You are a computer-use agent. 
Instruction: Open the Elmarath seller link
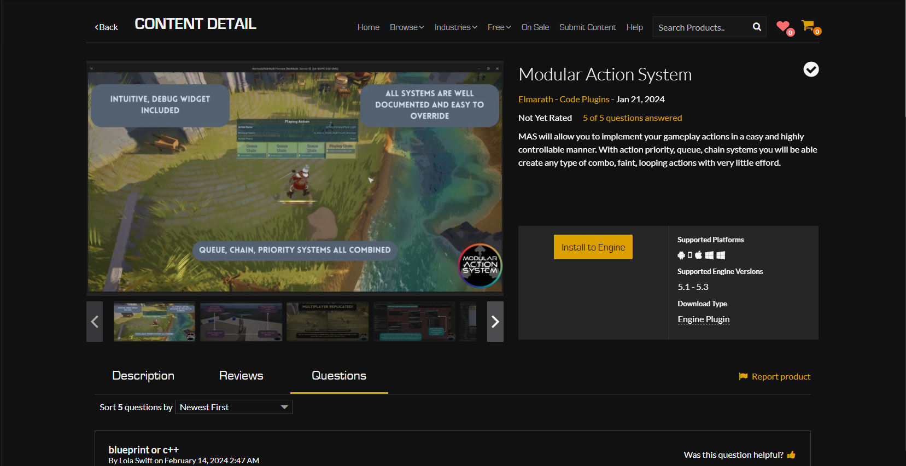[535, 99]
